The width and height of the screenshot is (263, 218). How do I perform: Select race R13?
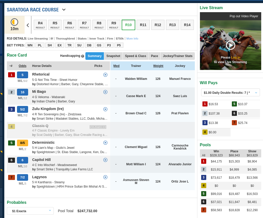tap(173, 25)
